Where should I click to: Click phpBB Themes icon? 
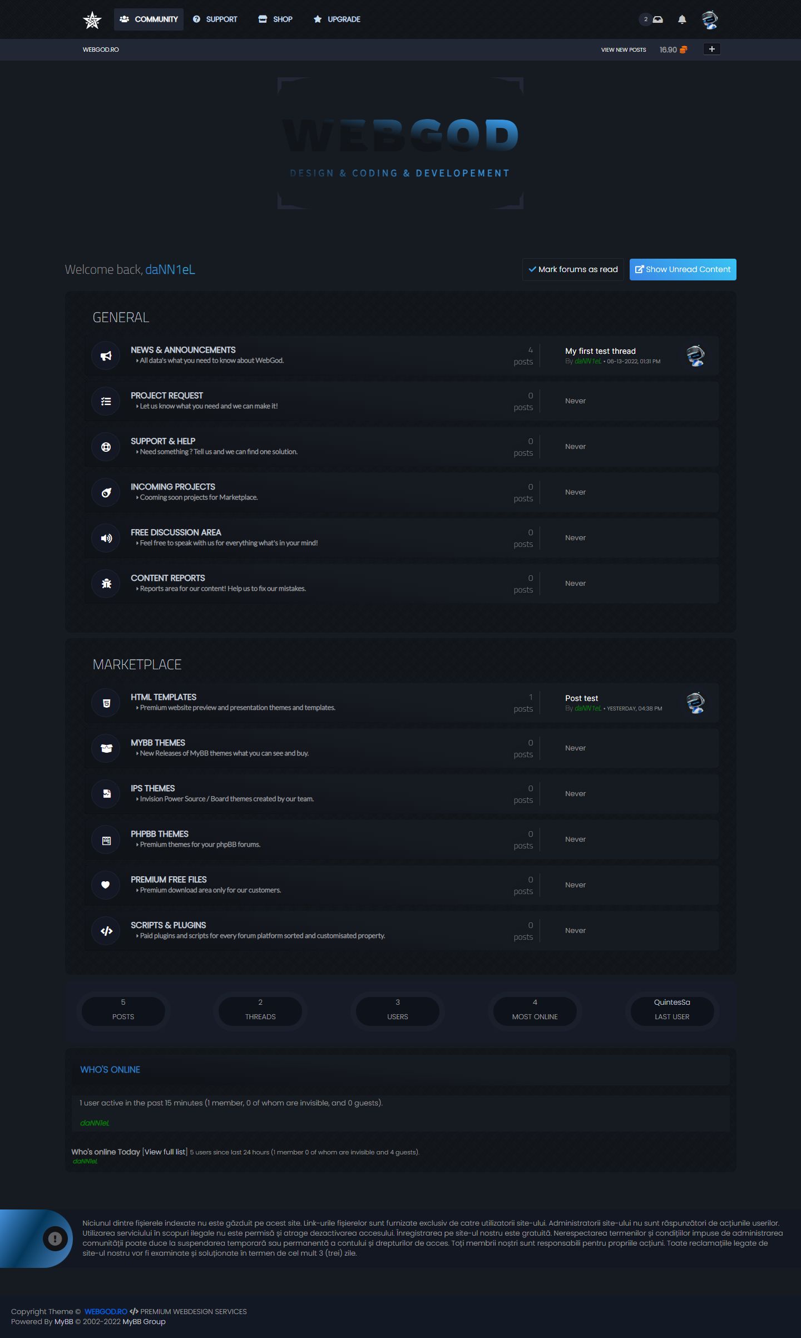click(106, 840)
